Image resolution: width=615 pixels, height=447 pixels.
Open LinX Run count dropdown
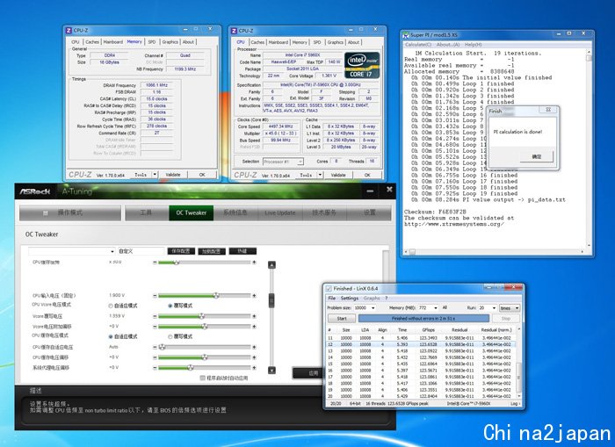click(494, 308)
